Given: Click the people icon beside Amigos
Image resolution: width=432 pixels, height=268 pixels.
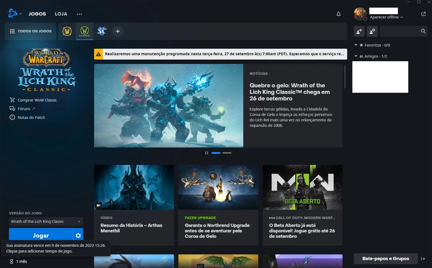Looking at the screenshot, I should [x=361, y=56].
